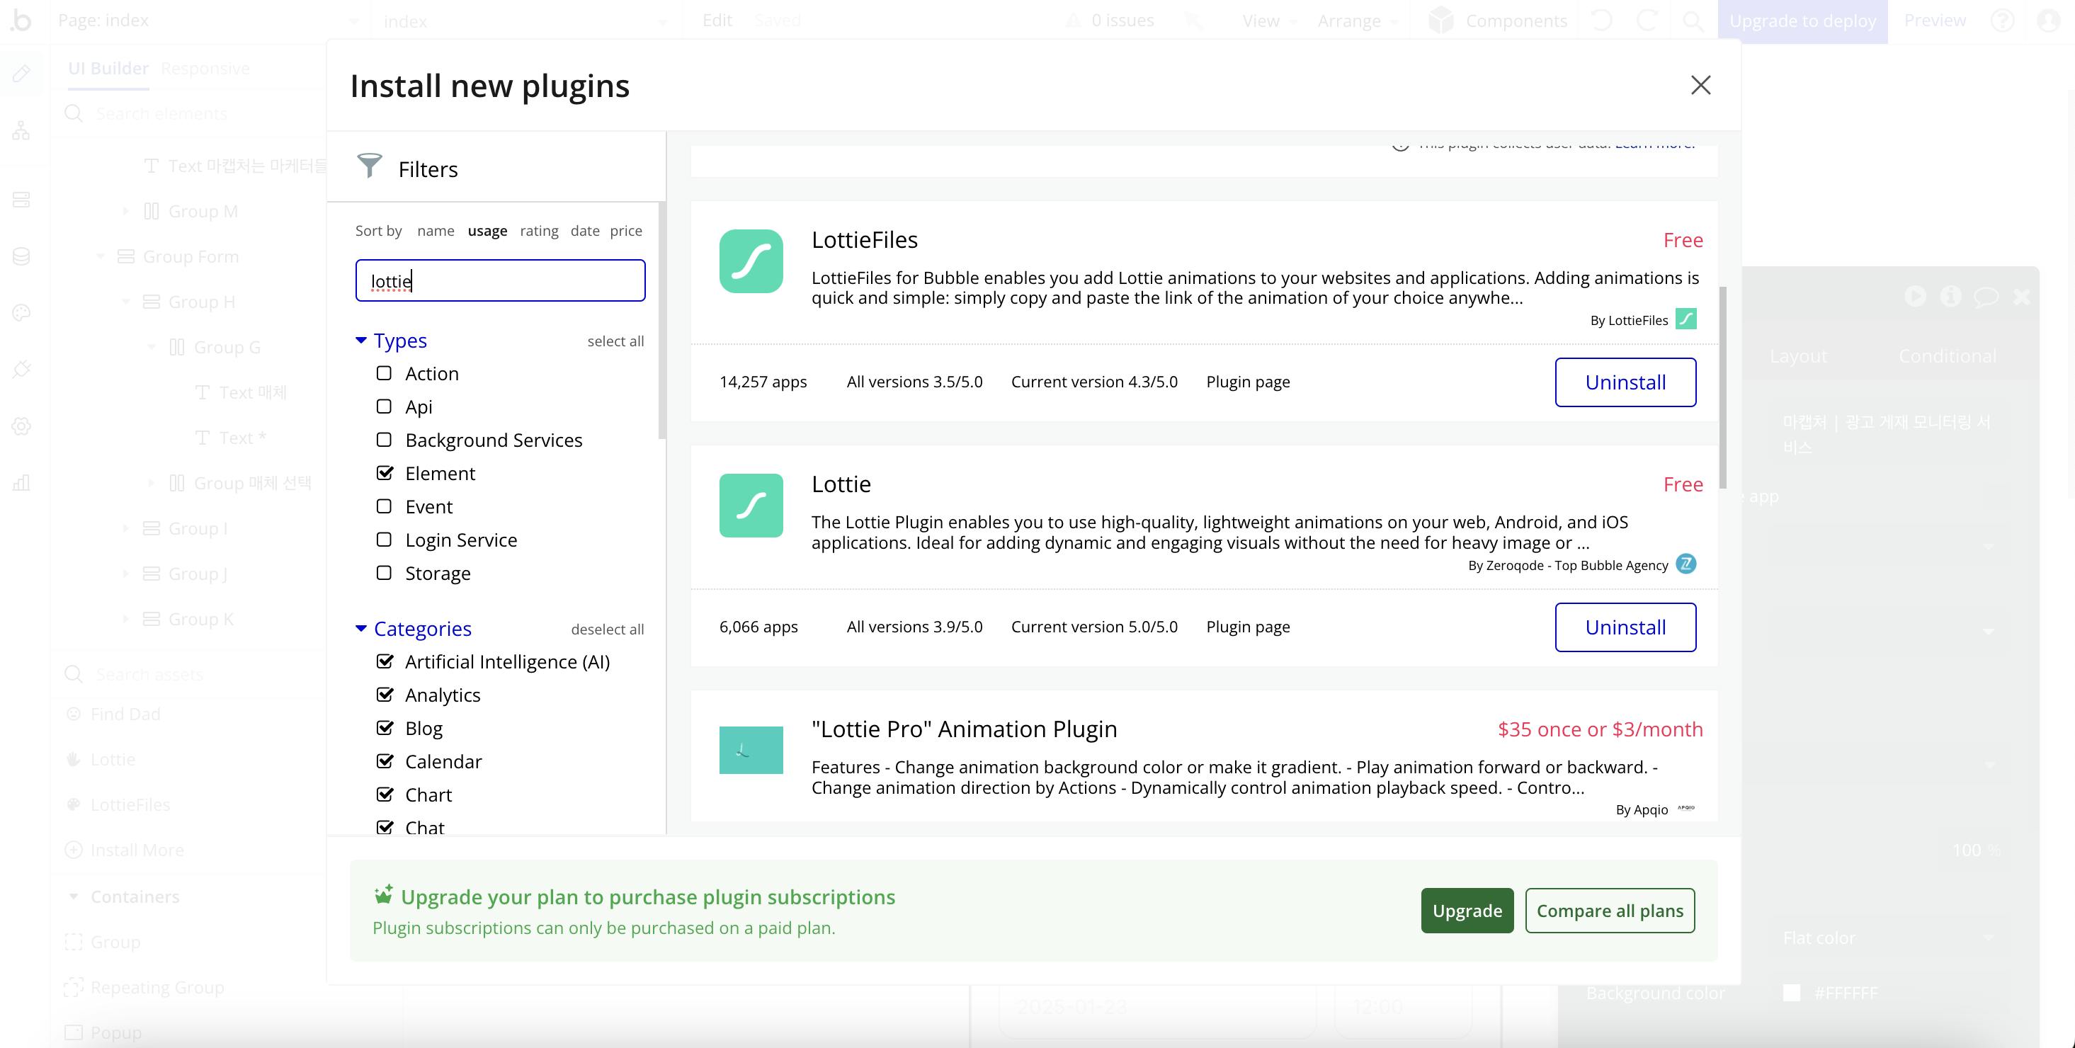This screenshot has width=2075, height=1048.
Task: Open the Settings gear icon in sidebar
Action: (x=22, y=426)
